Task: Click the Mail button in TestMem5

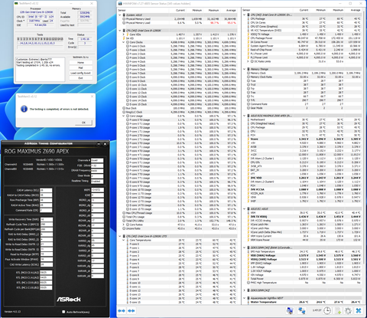Action: pos(80,67)
